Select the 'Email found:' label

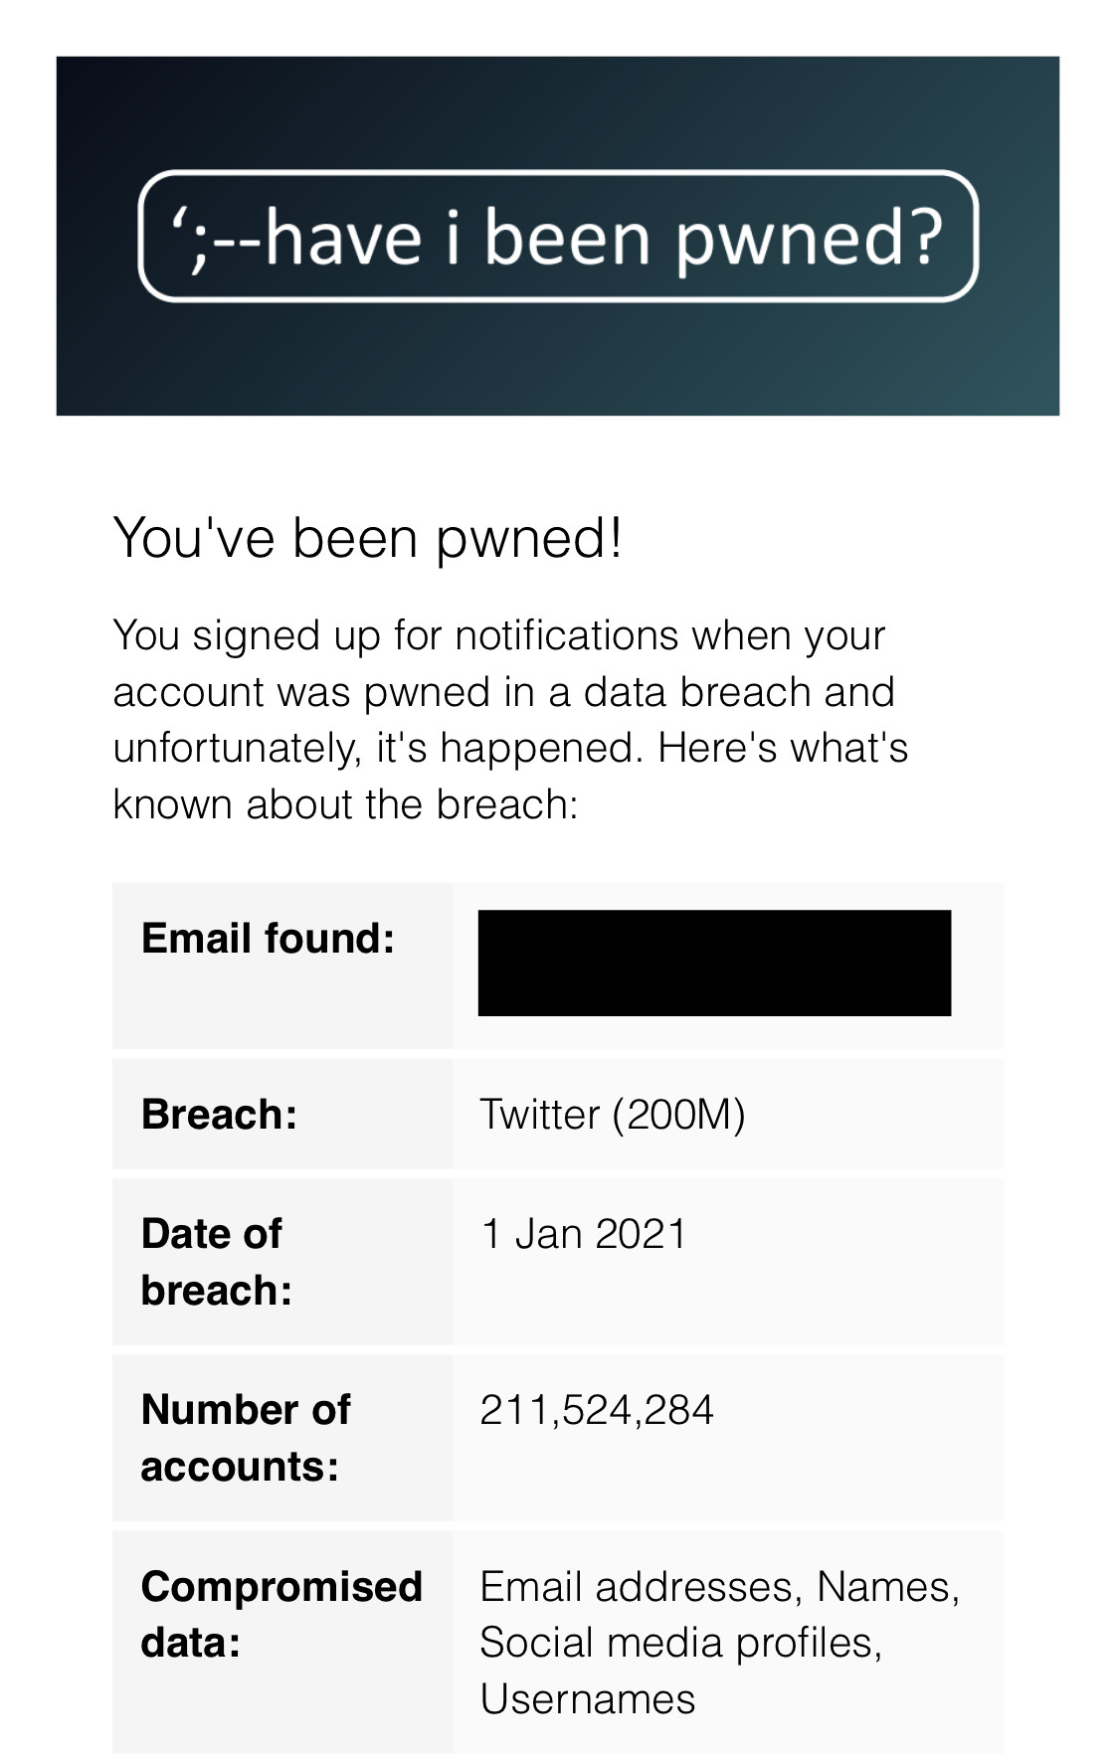tap(269, 938)
